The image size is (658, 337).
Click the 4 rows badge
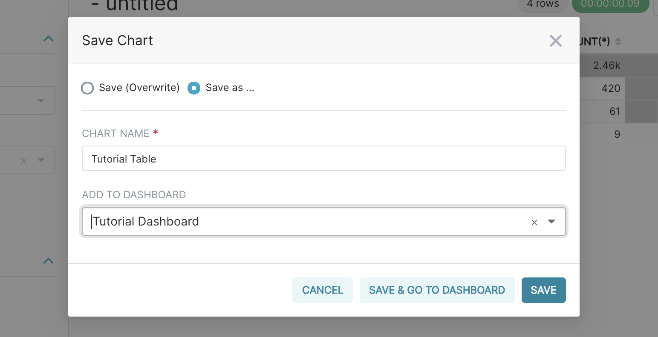543,4
